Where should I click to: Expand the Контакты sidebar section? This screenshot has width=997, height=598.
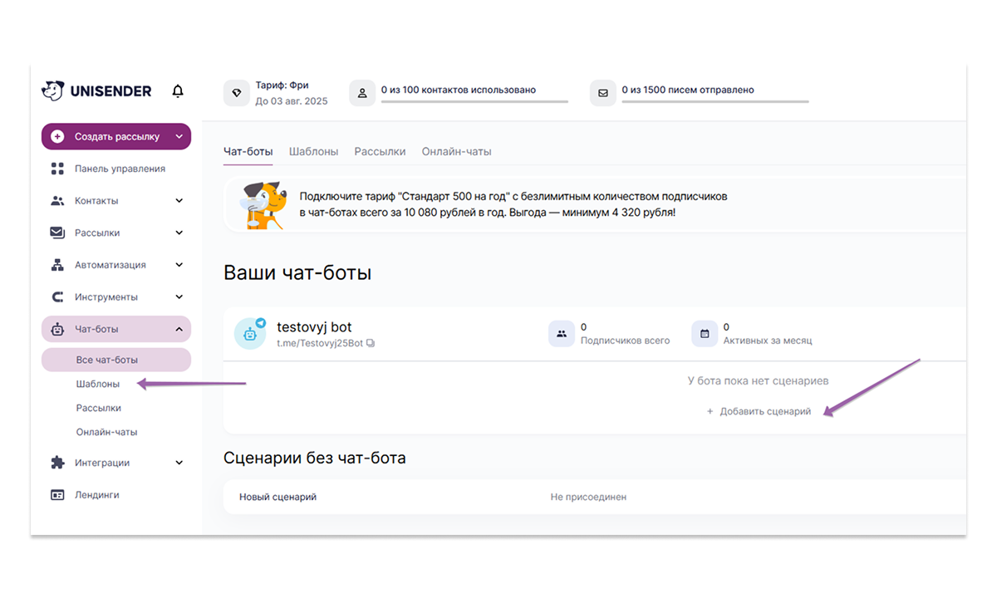(179, 201)
